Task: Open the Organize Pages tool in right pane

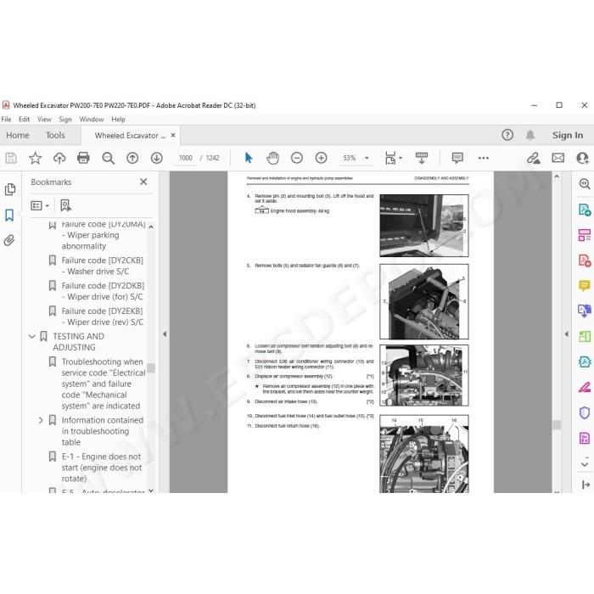Action: [x=584, y=235]
